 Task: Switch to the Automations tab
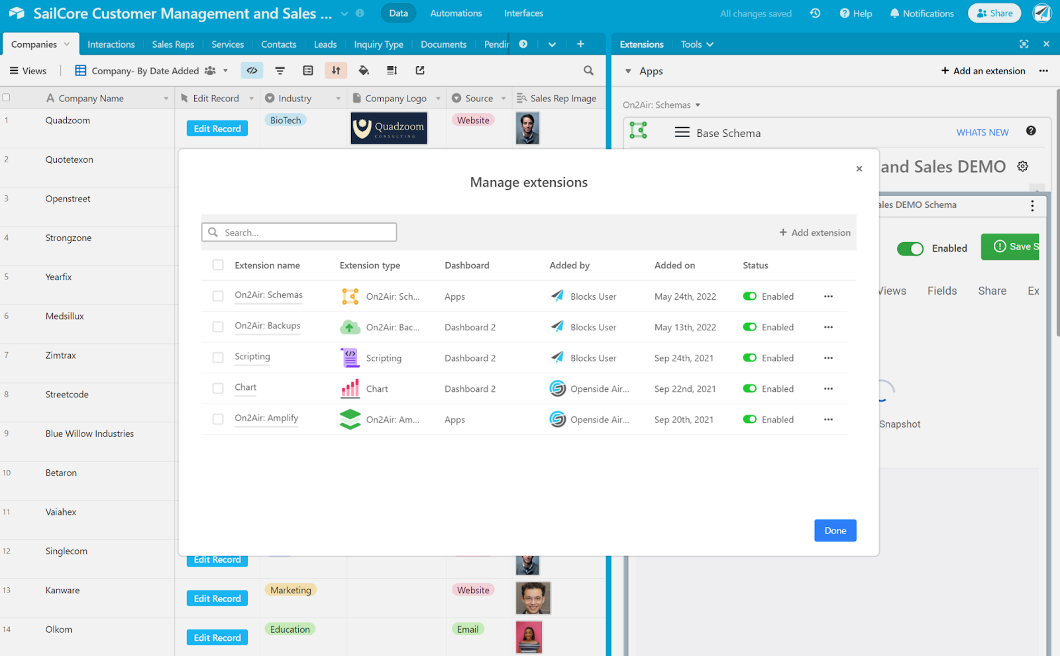coord(456,13)
